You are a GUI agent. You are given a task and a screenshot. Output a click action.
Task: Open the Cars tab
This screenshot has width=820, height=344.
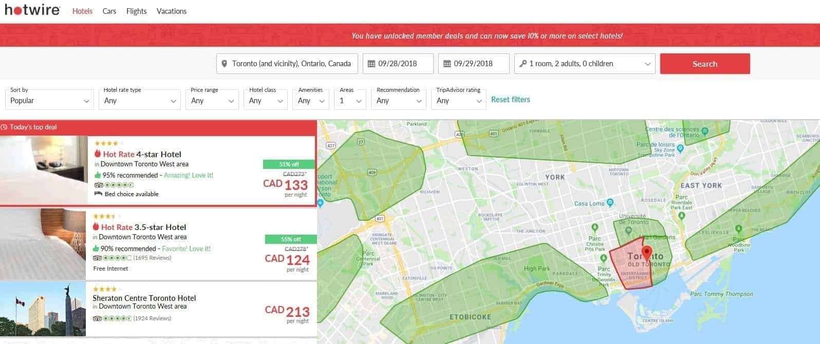109,11
